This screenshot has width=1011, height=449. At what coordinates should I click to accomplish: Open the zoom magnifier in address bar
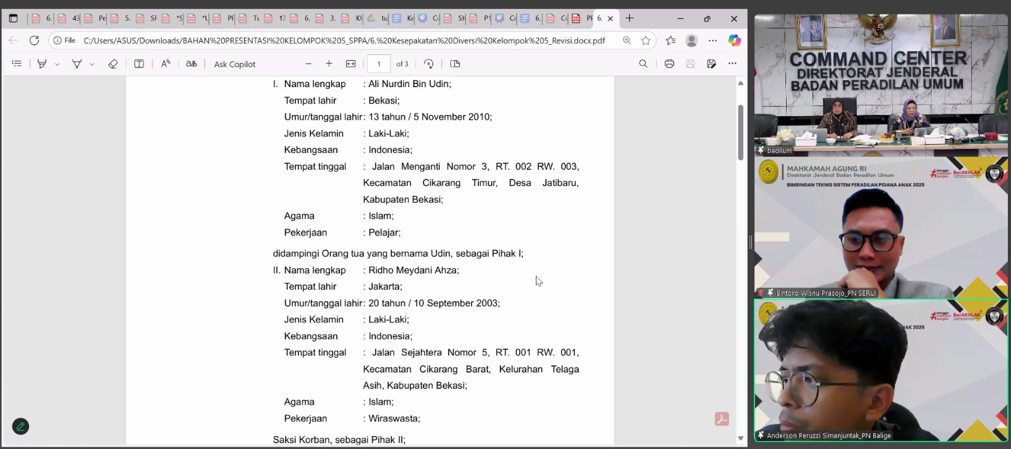627,40
